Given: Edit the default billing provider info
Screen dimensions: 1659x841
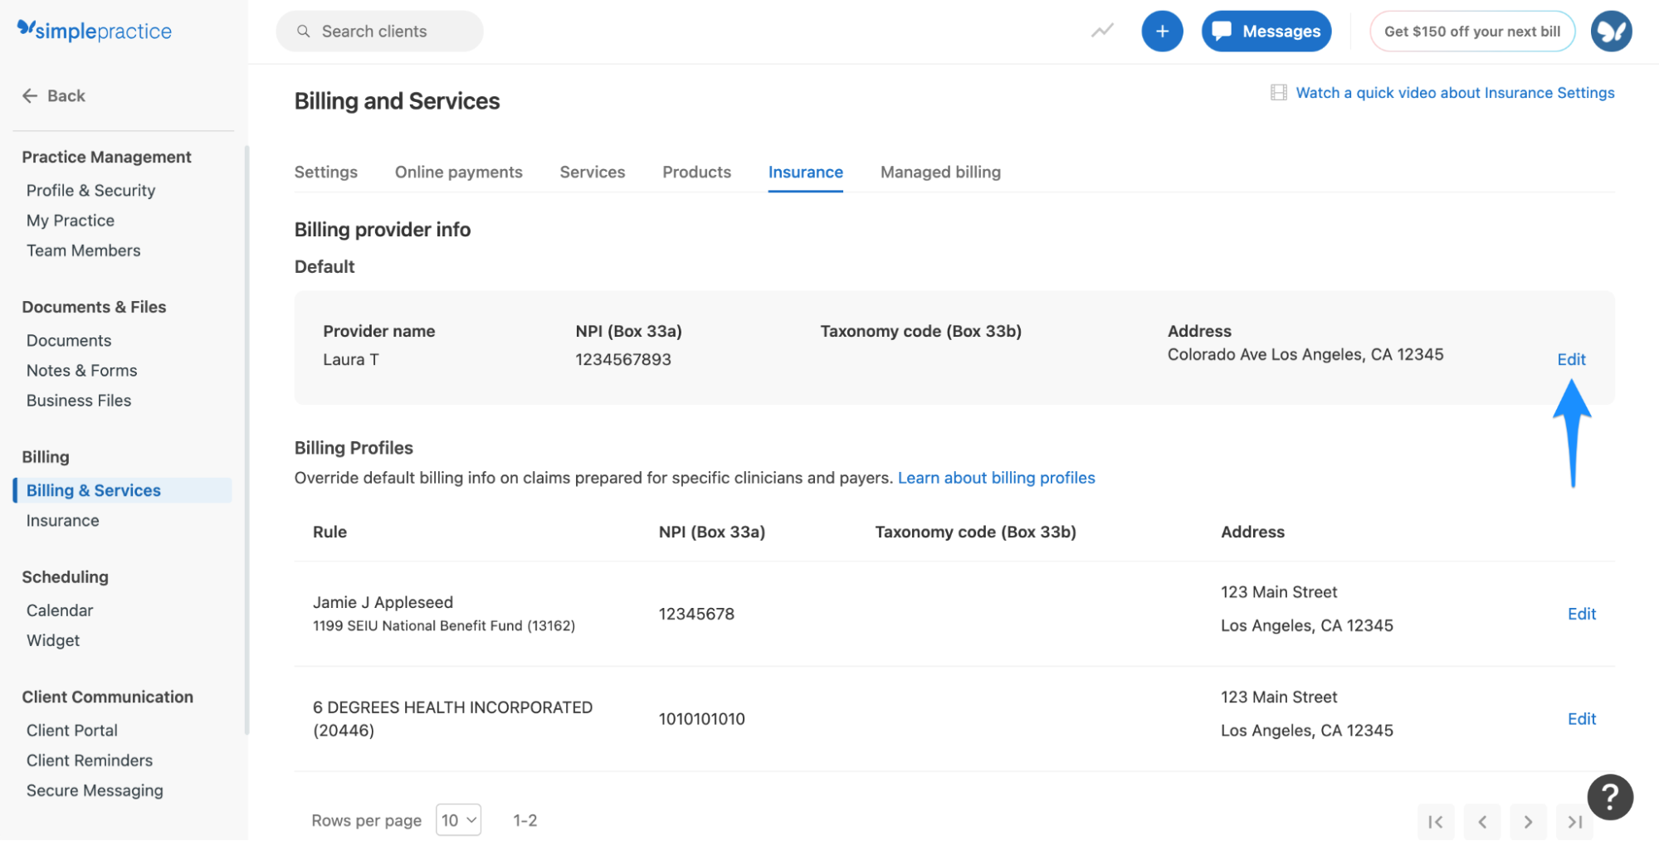Looking at the screenshot, I should (1571, 359).
